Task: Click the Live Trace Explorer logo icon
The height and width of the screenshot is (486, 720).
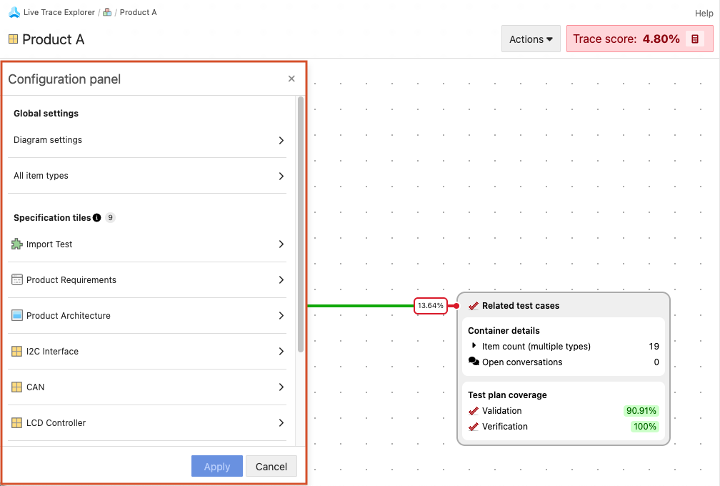Action: coord(14,12)
